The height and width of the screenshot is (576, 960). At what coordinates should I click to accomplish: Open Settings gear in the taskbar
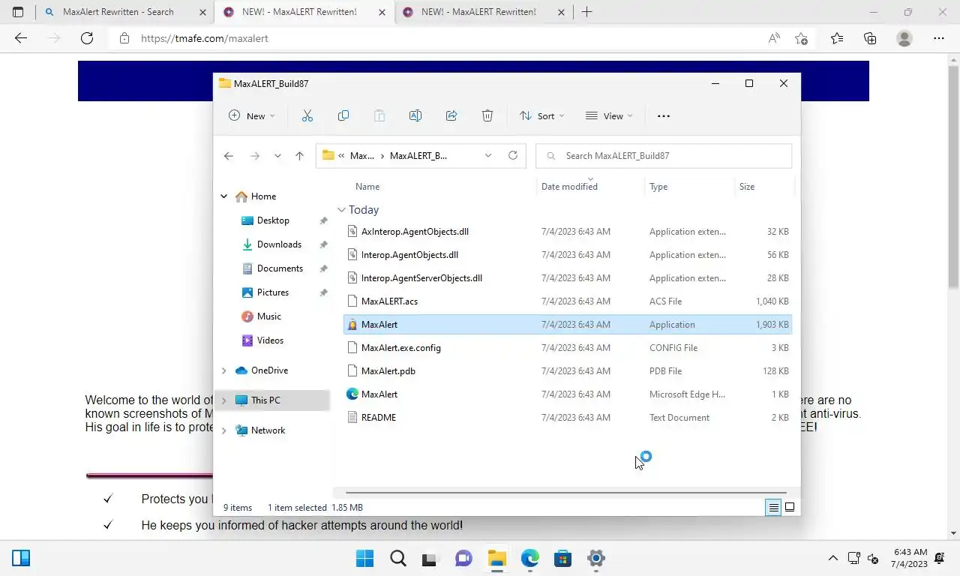[596, 558]
